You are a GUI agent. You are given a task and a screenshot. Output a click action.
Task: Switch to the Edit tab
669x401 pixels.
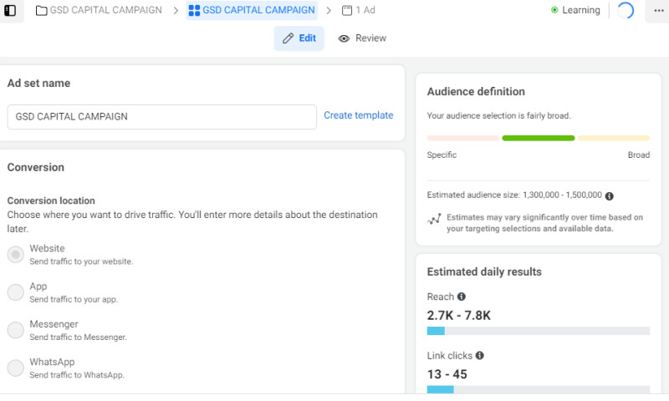[x=299, y=38]
